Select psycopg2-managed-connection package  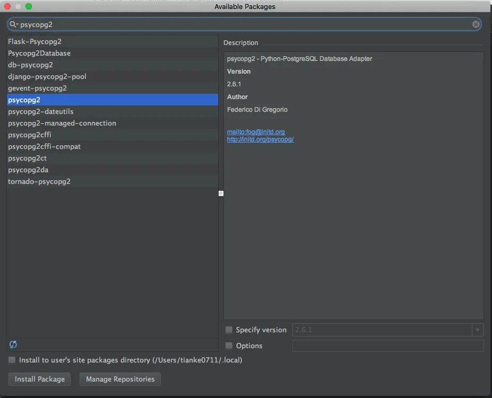pyautogui.click(x=113, y=123)
